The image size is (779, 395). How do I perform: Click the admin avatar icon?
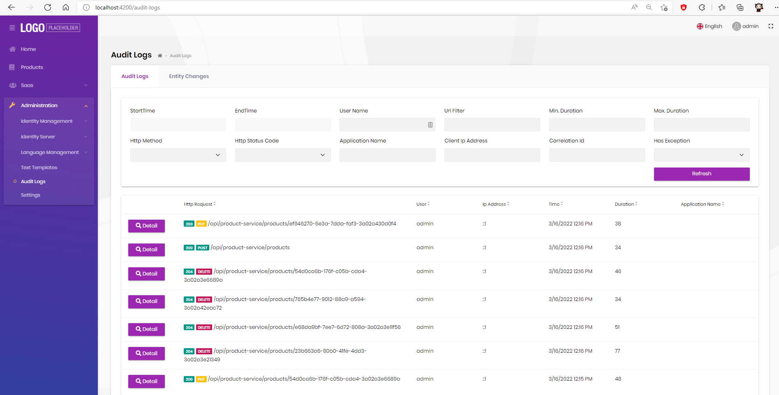click(x=736, y=26)
